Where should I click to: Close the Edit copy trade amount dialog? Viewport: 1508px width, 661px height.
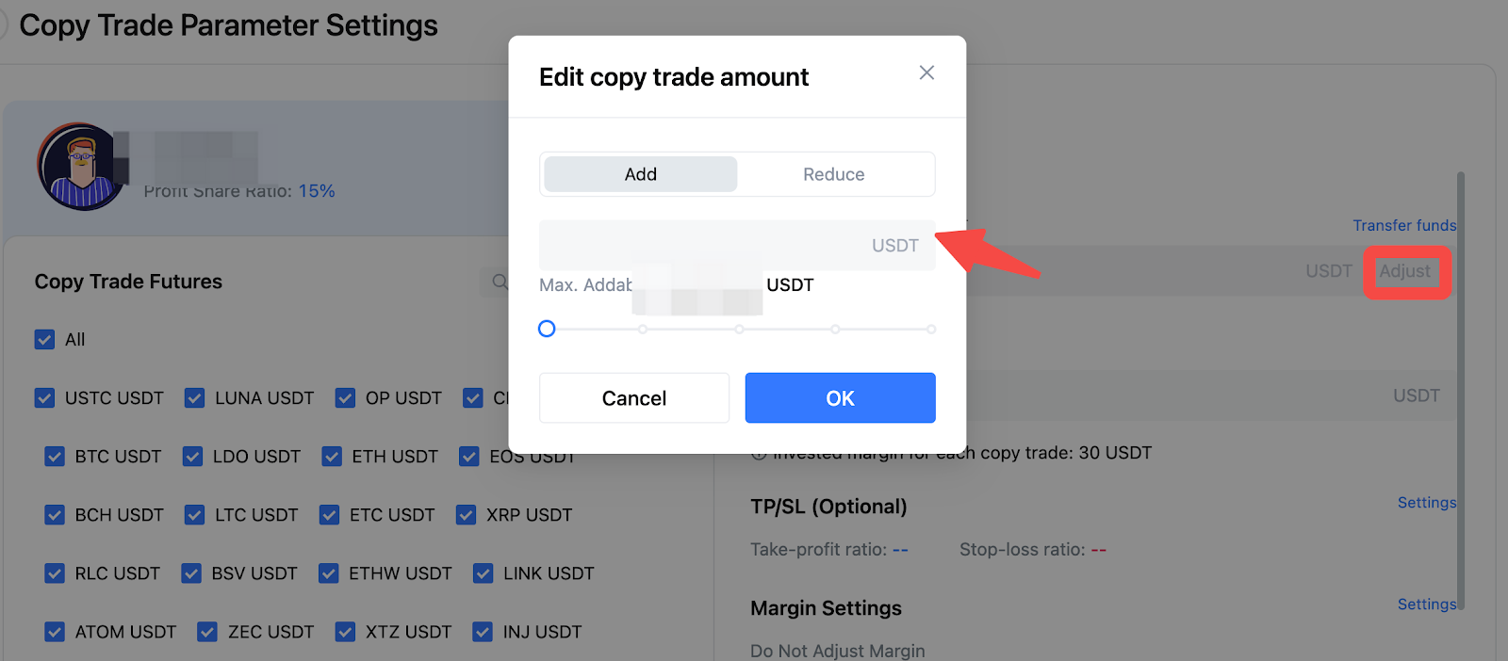[926, 73]
